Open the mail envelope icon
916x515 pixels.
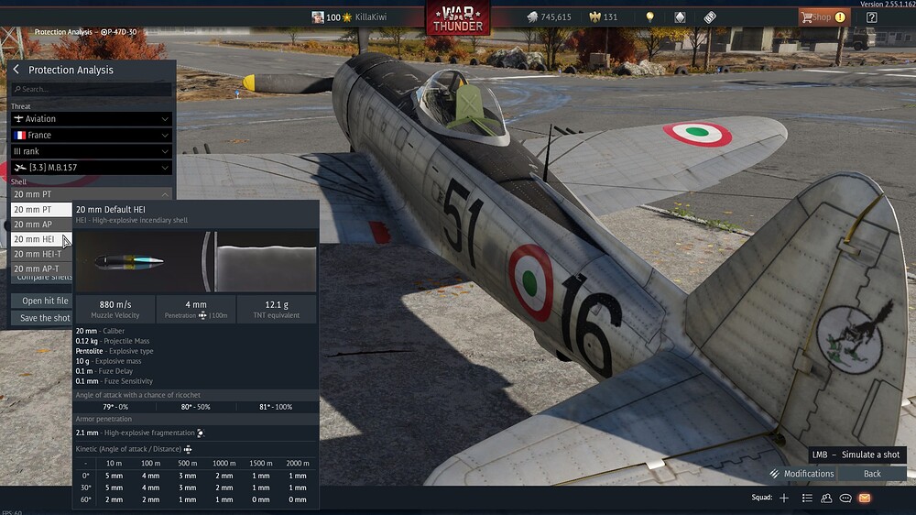tap(865, 499)
